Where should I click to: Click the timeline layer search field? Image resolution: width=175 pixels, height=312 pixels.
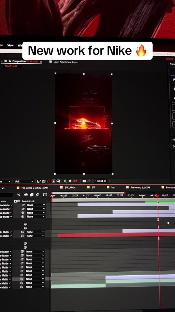pos(6,195)
